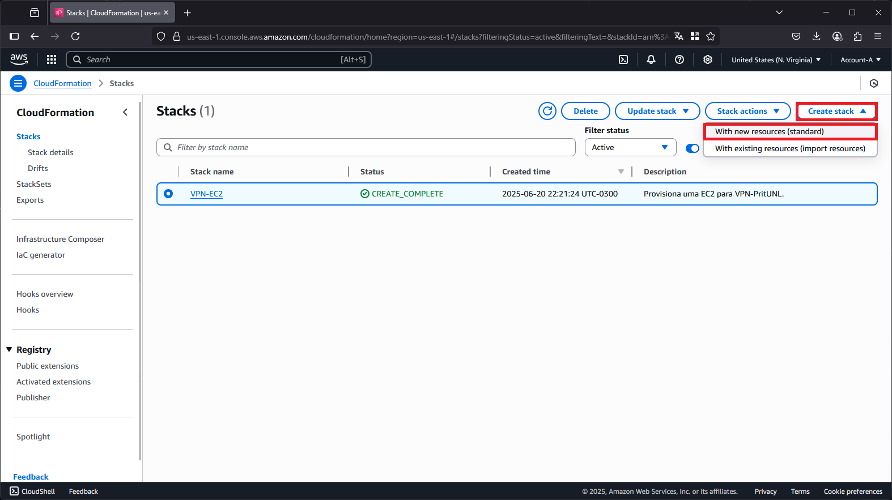Screen dimensions: 892x500
Task: Open the Firefox account icon
Action: (837, 36)
